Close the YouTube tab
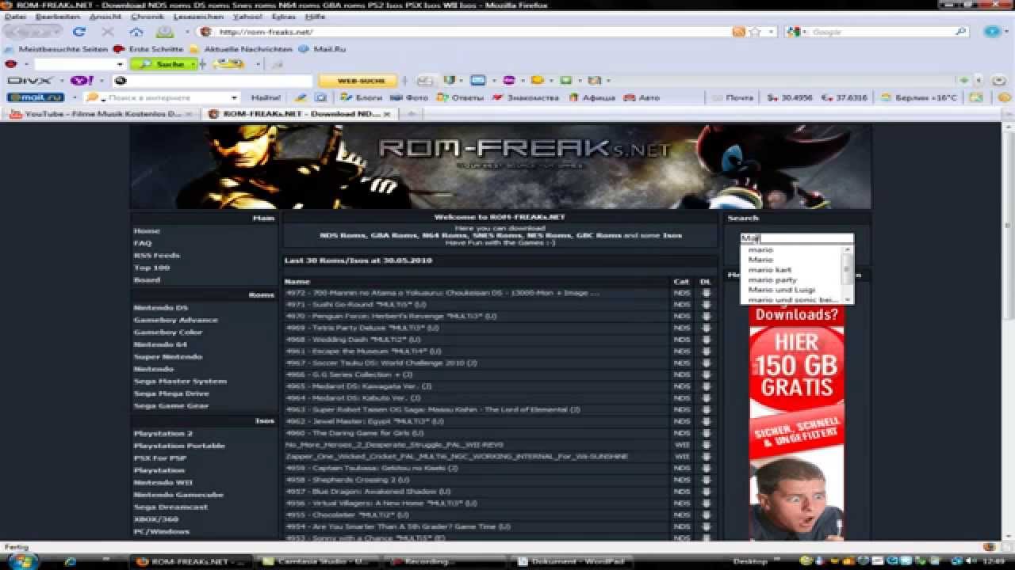Screen dimensions: 1015x570 (190, 114)
